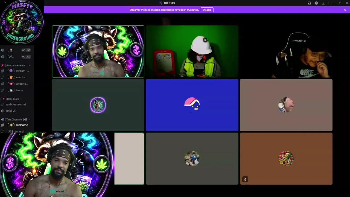Dismiss the Streamer Mode banner

345,10
